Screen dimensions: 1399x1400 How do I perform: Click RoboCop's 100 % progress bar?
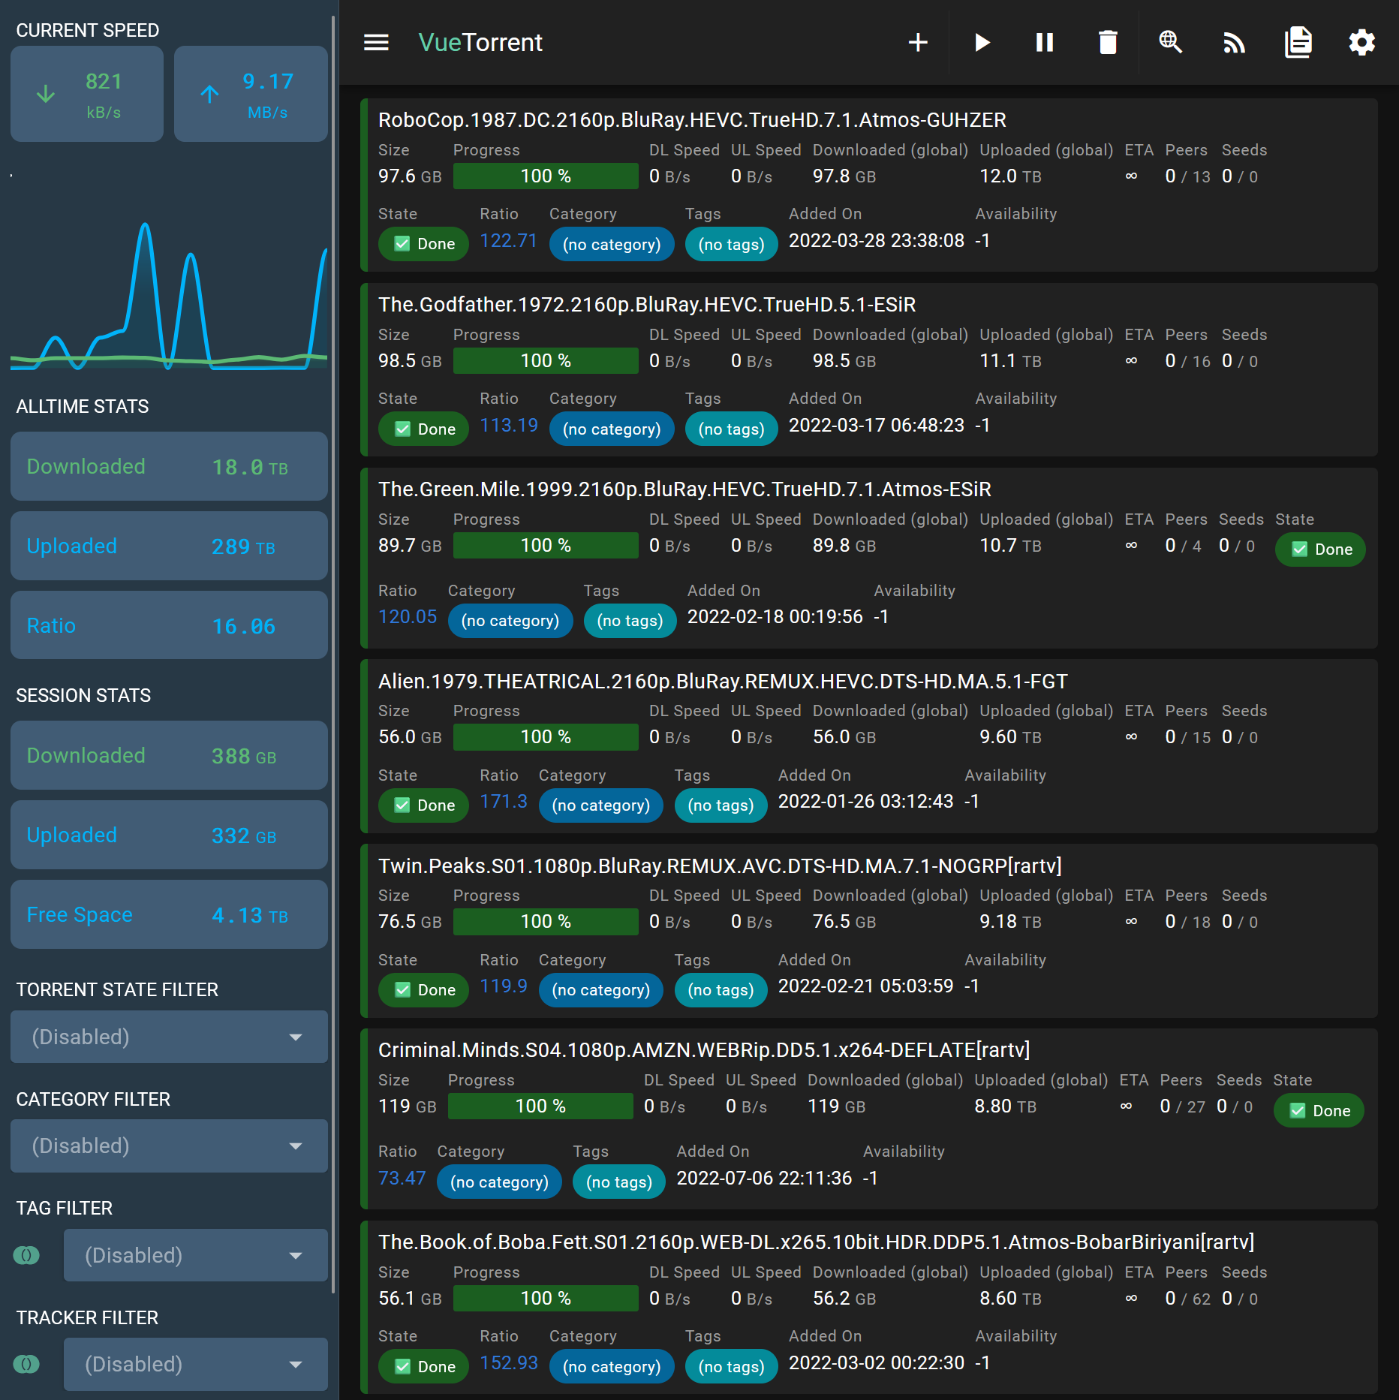coord(546,176)
